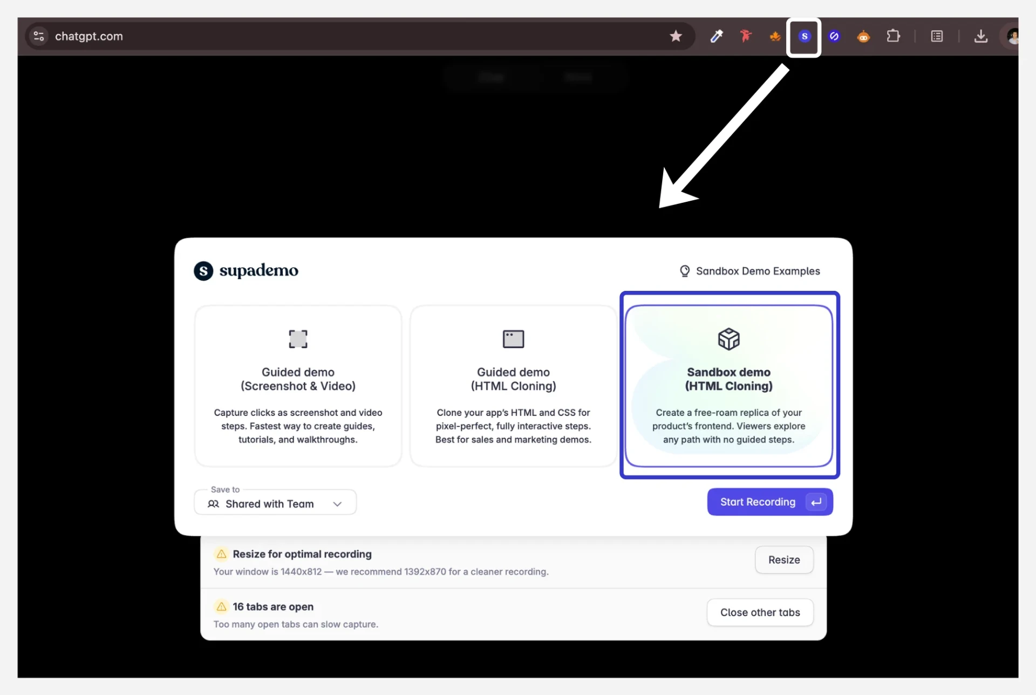Image resolution: width=1036 pixels, height=695 pixels.
Task: Open Sandbox Demo Examples link
Action: tap(749, 271)
